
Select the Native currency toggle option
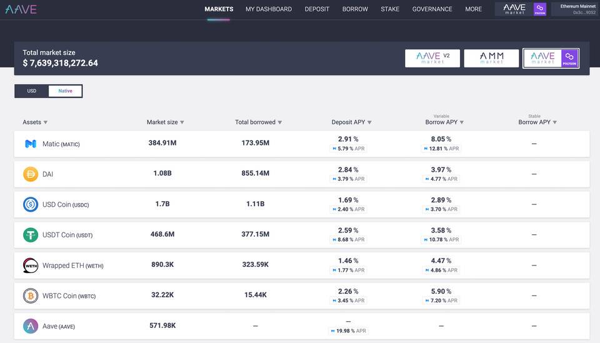click(65, 91)
